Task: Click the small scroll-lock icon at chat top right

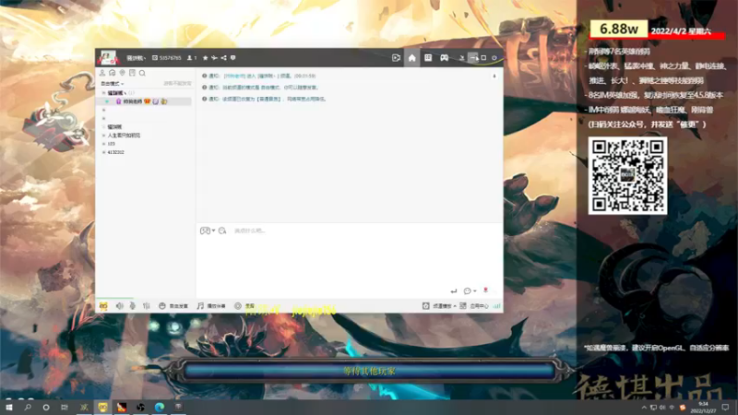Action: (494, 76)
